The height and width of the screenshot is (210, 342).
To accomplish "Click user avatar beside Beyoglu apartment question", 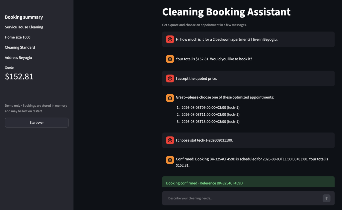I will [x=170, y=39].
